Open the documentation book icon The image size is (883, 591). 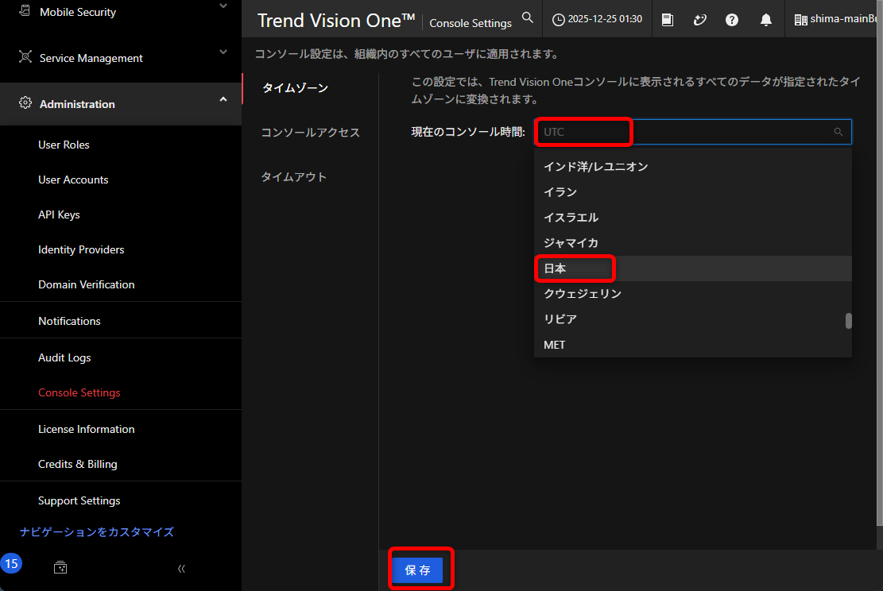[668, 20]
